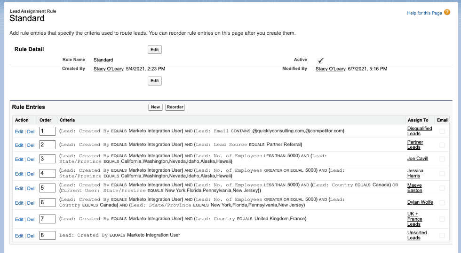Click the lower Edit button below Created By
Viewport: 461px width, 253px height.
[154, 81]
